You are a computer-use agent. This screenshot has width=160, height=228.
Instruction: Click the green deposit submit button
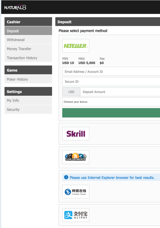pyautogui.click(x=111, y=113)
